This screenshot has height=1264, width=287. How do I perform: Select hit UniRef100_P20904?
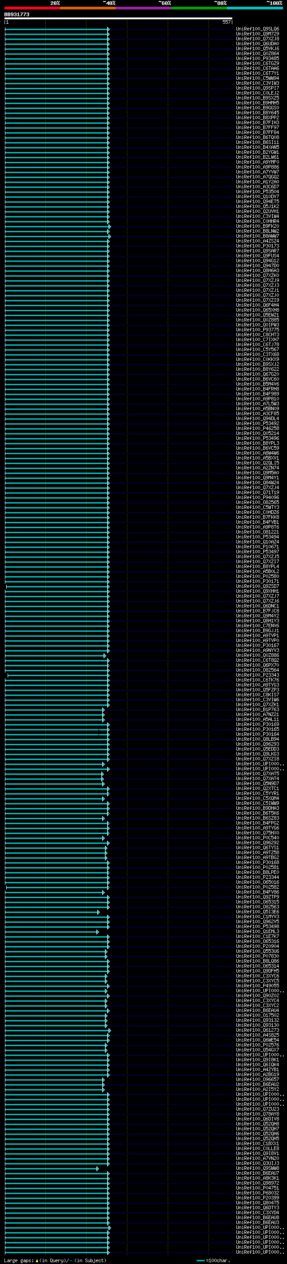(x=257, y=946)
